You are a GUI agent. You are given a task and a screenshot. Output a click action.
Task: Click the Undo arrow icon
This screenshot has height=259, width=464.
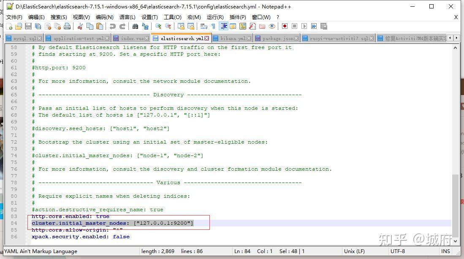[112, 26]
